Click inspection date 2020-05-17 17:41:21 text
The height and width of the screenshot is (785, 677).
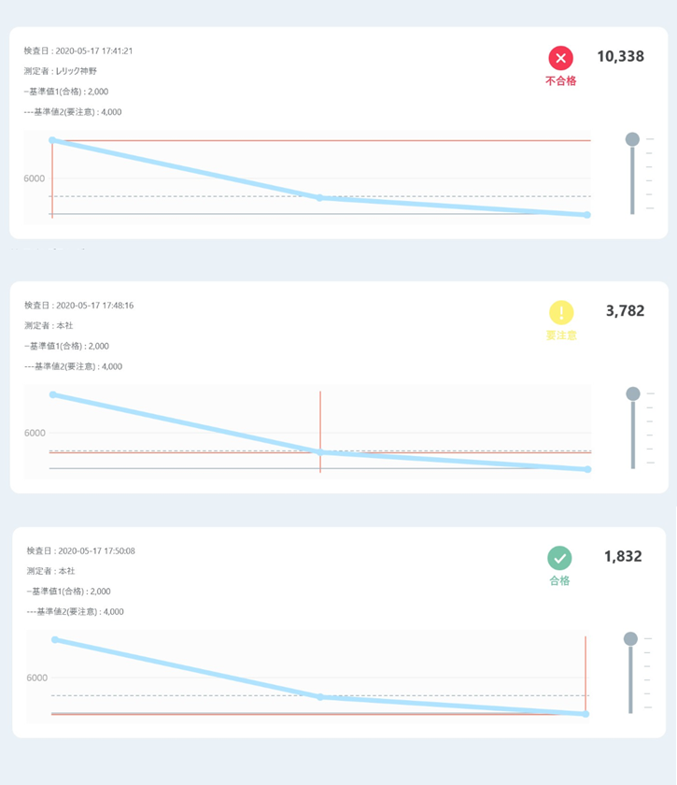click(94, 51)
